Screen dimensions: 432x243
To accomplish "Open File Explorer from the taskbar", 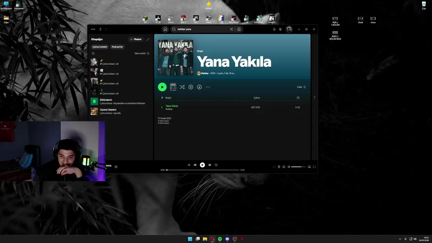I will point(205,239).
